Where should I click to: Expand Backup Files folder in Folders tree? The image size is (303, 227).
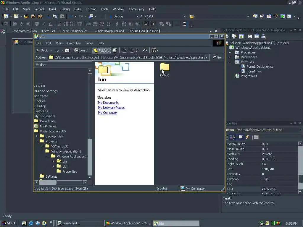[x=36, y=136]
